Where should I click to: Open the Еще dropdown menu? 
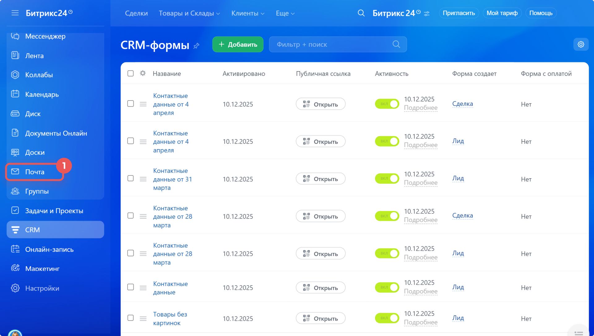[285, 13]
